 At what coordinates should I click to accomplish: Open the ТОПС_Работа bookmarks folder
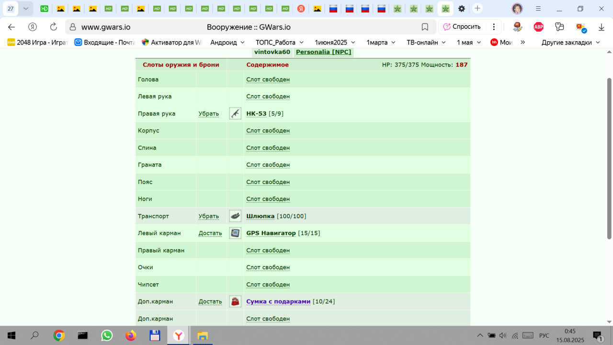[x=279, y=42]
